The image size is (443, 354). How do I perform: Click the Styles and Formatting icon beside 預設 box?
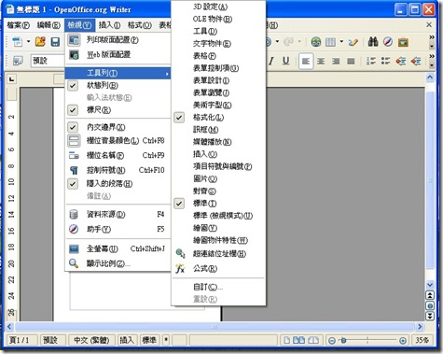(18, 61)
